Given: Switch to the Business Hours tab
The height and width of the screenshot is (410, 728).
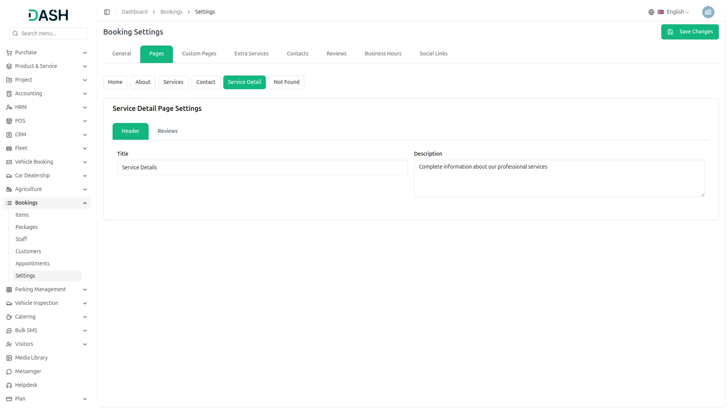Looking at the screenshot, I should [x=383, y=54].
